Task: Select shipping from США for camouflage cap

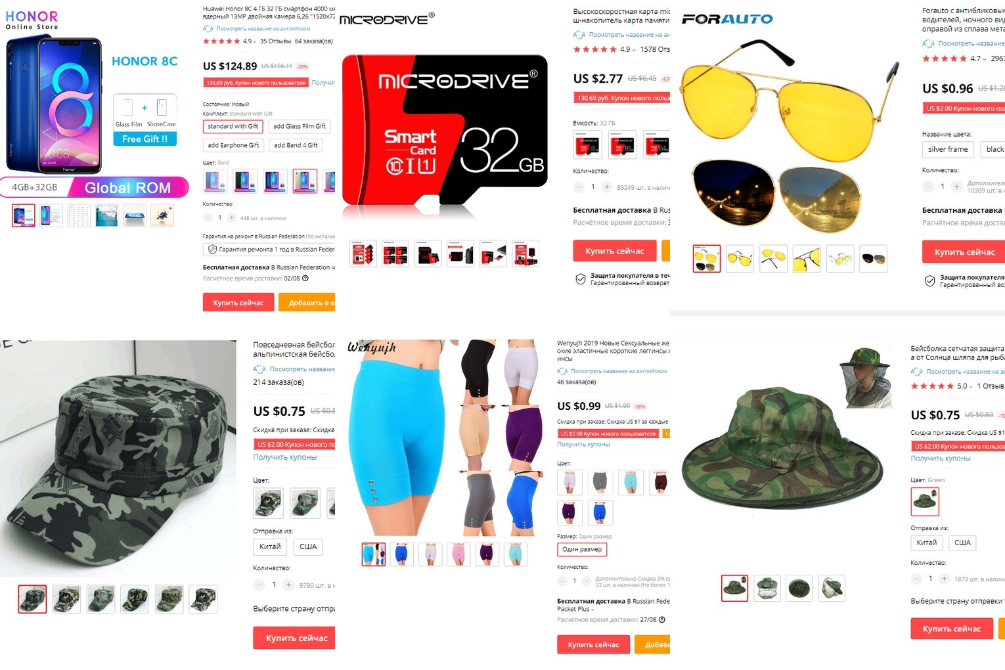Action: click(x=308, y=547)
